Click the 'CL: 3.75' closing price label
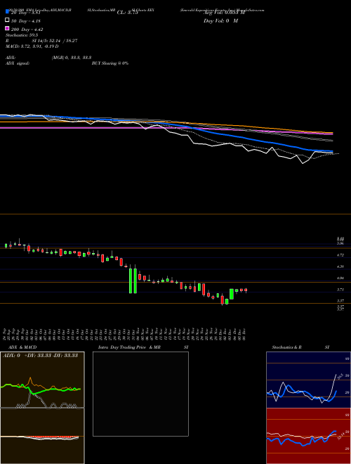Screen dimensions: 351x464 [x=127, y=13]
